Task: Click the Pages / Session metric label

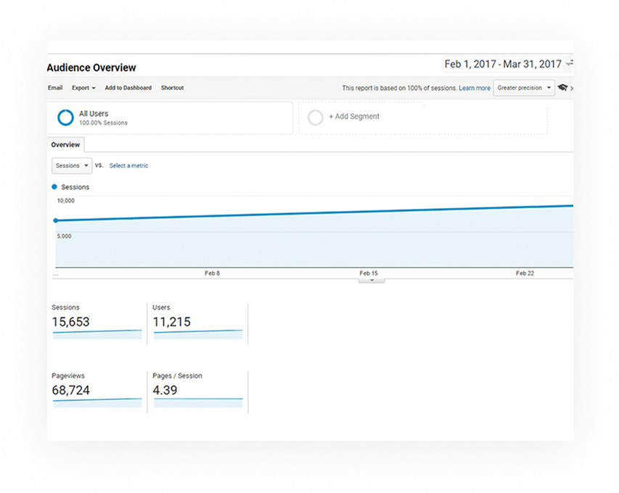Action: pos(178,376)
